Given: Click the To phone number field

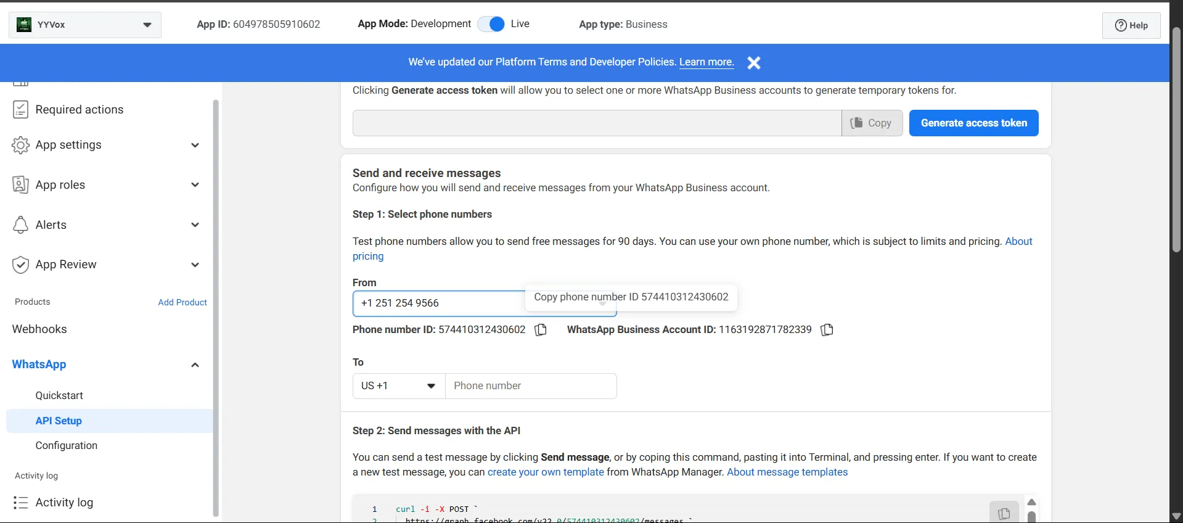Looking at the screenshot, I should pyautogui.click(x=531, y=386).
